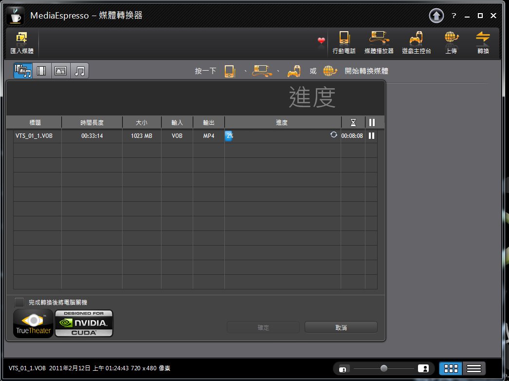This screenshot has height=381, width=509.
Task: Click the Convert (轉換) arrows icon
Action: coord(483,42)
